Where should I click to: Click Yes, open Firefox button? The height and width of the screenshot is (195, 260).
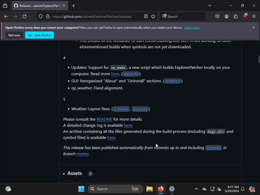tap(39, 35)
